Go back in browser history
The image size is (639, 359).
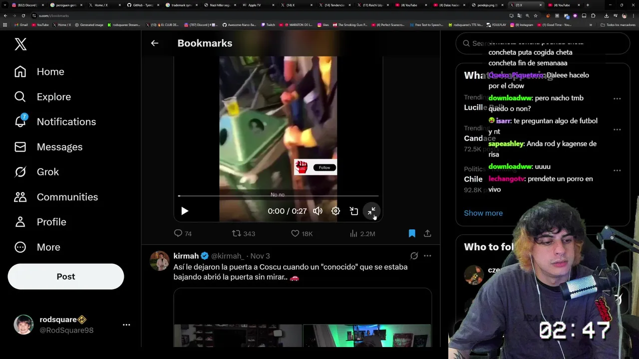pos(5,15)
